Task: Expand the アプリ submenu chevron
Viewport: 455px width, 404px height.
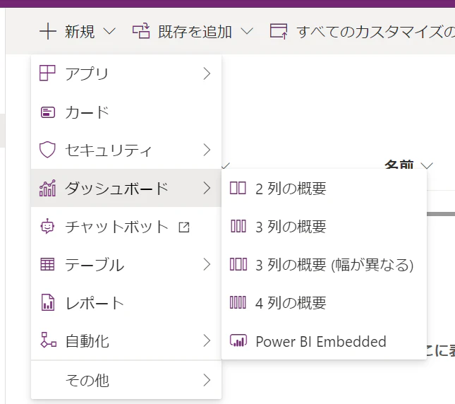Action: (207, 73)
